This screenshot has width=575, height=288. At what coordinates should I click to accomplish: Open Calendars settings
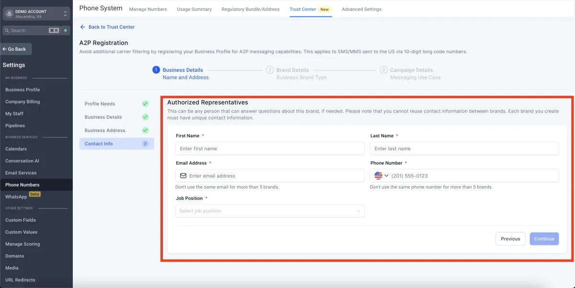[x=16, y=149]
